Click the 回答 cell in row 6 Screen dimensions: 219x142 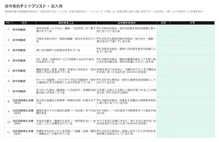pyautogui.click(x=163, y=81)
